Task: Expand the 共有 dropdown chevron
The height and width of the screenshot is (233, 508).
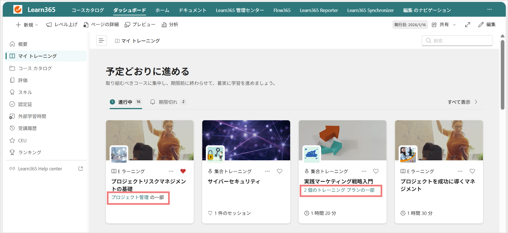Action: point(454,25)
